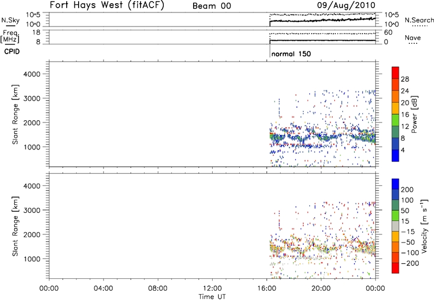The image size is (434, 300).
Task: Click the 'Time UT' axis title
Action: point(212,297)
